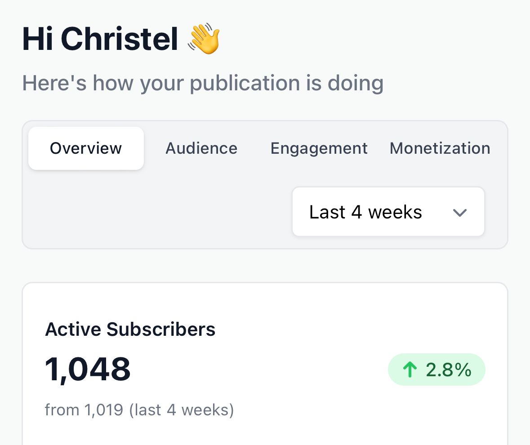
Task: Click the "Last 4 weeks" label text
Action: point(365,212)
